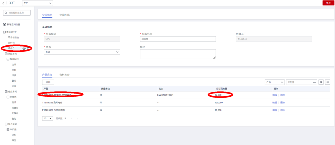The height and width of the screenshot is (145, 335).
Task: Select 充放电 in the tree
Action: tap(15, 113)
